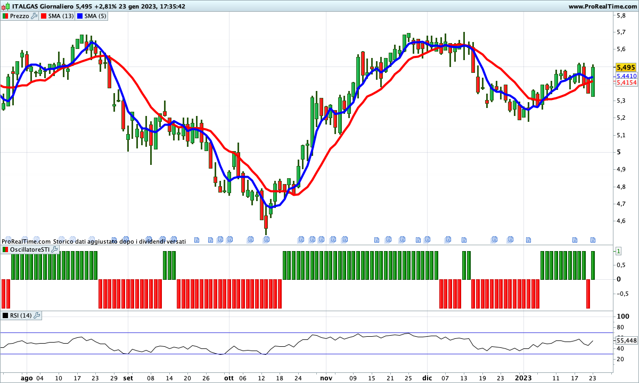
Task: Click the oscillator value tag showing 1
Action: 619,251
